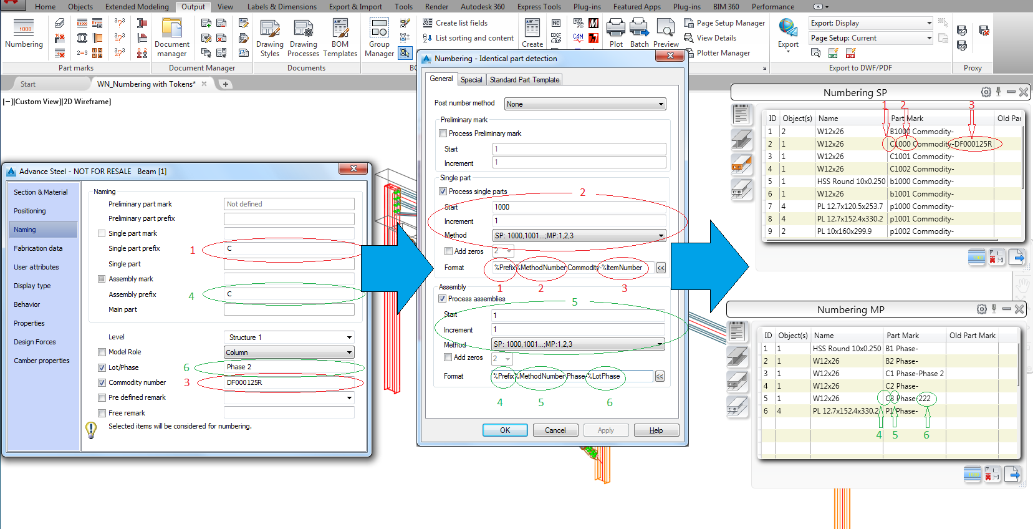1033x529 pixels.
Task: Click the lightbulb hint icon in Beam dialog
Action: tap(91, 430)
